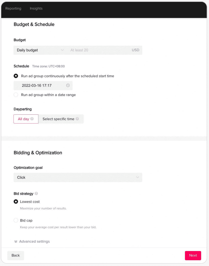Expand Advanced settings section

pos(34,242)
